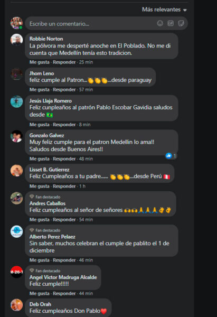Like Robbie Norton's comment with Me gusta

coord(40,62)
